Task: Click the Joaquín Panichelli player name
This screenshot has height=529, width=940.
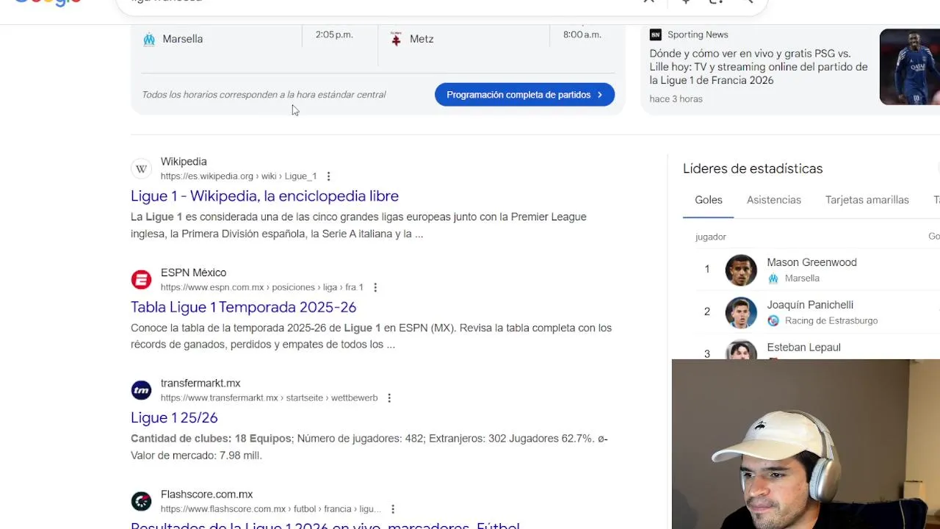Action: tap(810, 305)
